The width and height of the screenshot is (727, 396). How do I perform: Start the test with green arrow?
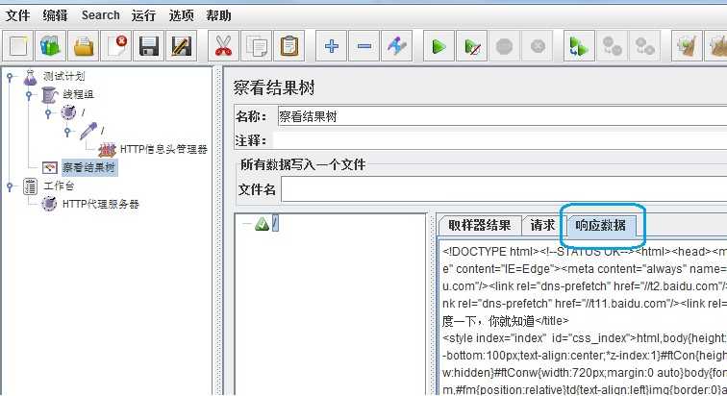(439, 46)
